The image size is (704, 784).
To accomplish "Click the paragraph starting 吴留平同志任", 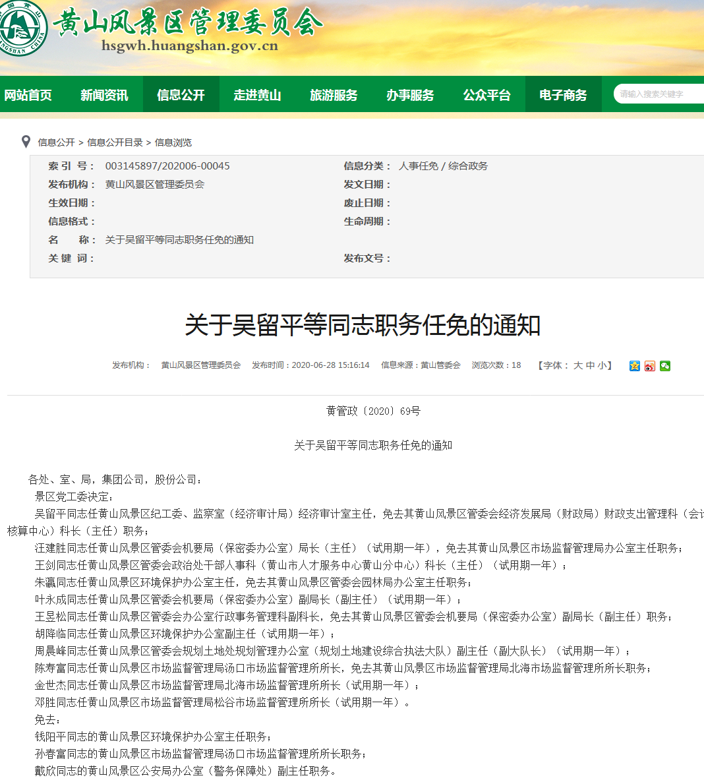I will pyautogui.click(x=355, y=522).
